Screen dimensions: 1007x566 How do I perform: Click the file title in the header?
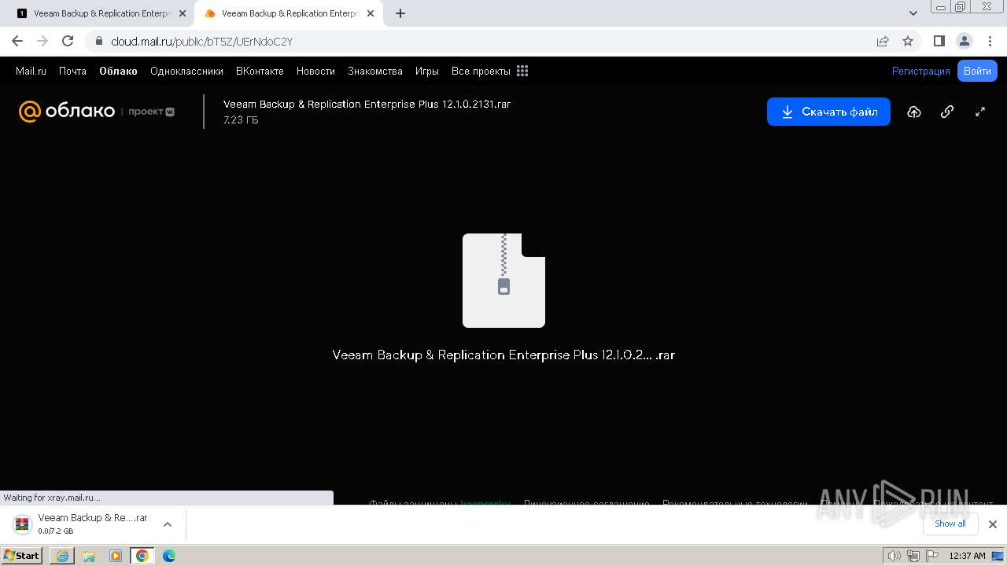click(x=367, y=104)
